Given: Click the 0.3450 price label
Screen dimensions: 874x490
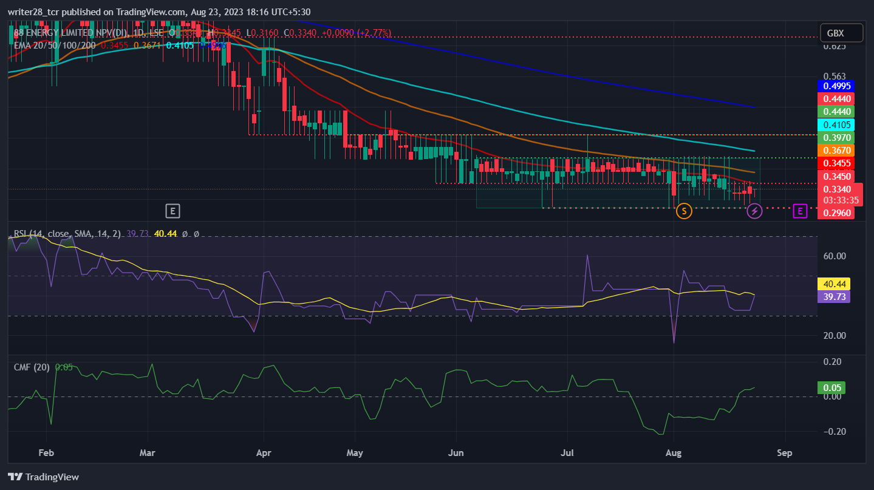Looking at the screenshot, I should pyautogui.click(x=836, y=176).
